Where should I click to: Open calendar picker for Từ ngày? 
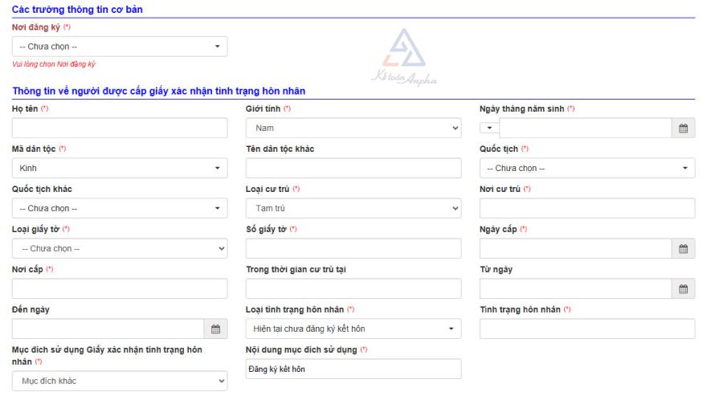tap(683, 289)
